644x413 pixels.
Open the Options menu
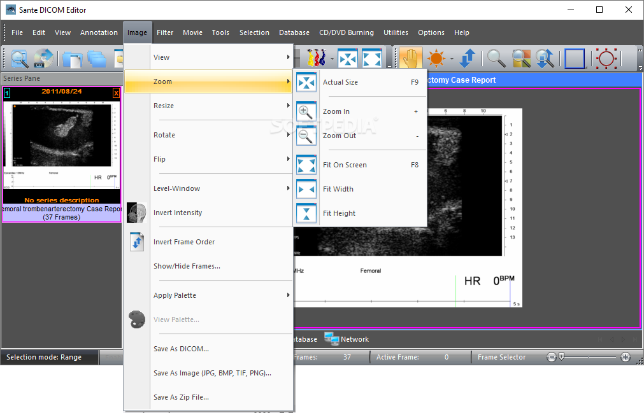pos(431,32)
